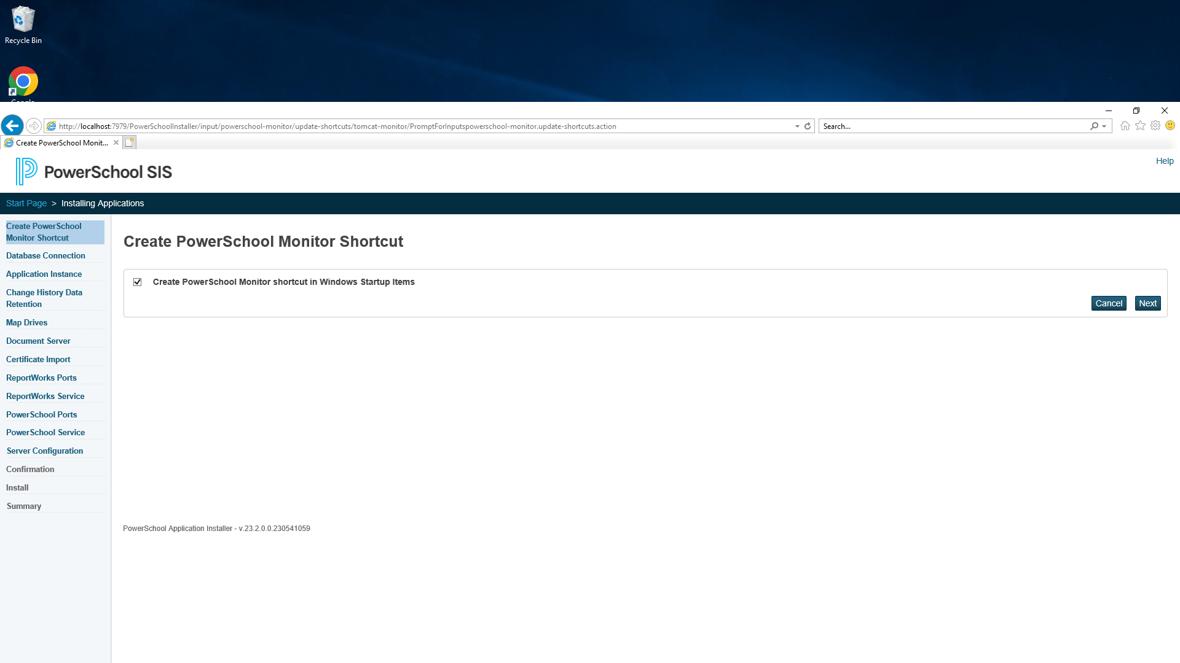Click the Installing Applications breadcrumb text
1180x663 pixels.
tap(103, 203)
